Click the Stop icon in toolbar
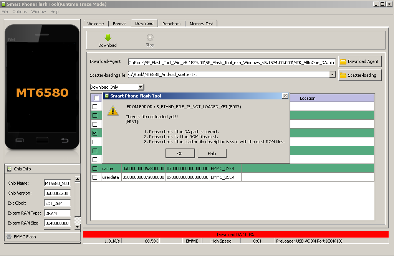 click(x=150, y=37)
